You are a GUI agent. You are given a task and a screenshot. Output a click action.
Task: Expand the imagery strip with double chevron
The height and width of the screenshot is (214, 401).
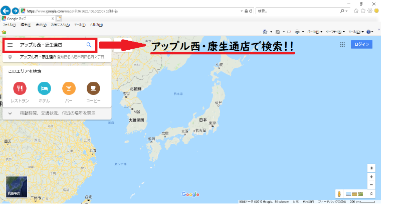point(371,194)
